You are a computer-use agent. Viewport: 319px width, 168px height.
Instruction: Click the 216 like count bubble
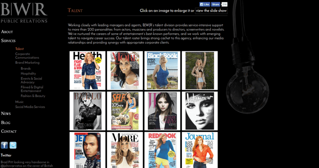[224, 4]
